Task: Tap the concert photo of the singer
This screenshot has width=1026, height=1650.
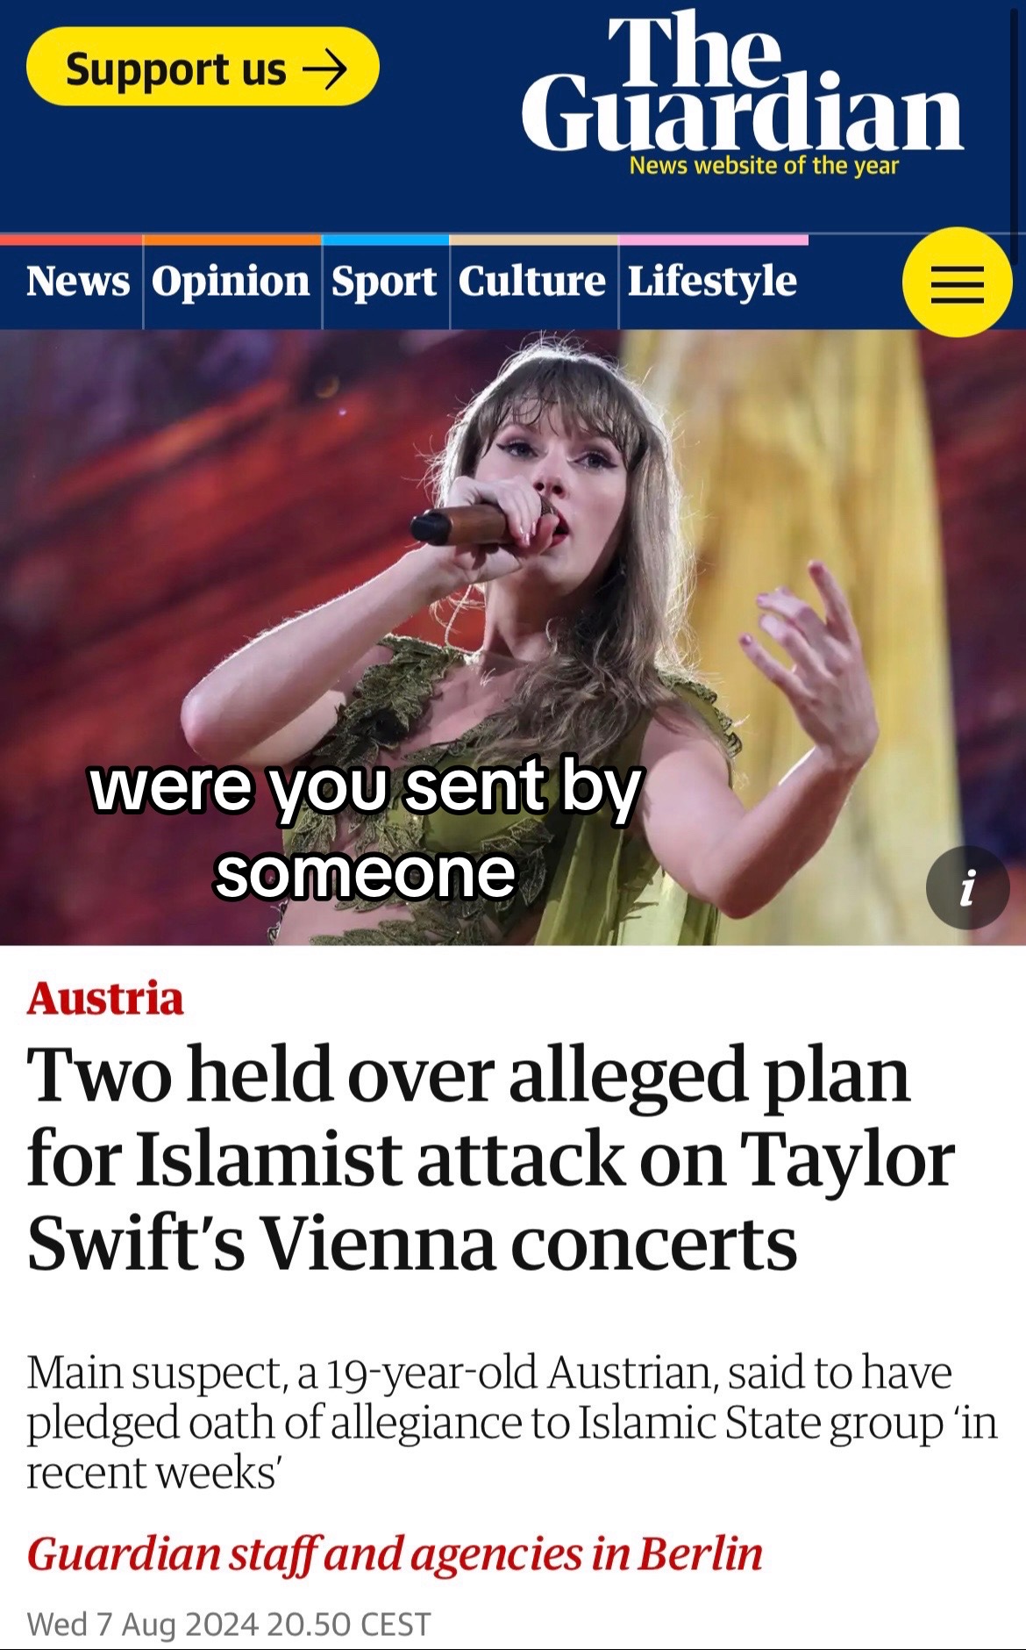Action: click(x=513, y=637)
